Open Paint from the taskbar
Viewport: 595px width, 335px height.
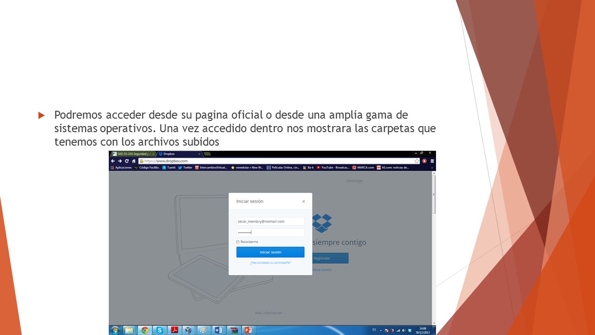[x=203, y=330]
